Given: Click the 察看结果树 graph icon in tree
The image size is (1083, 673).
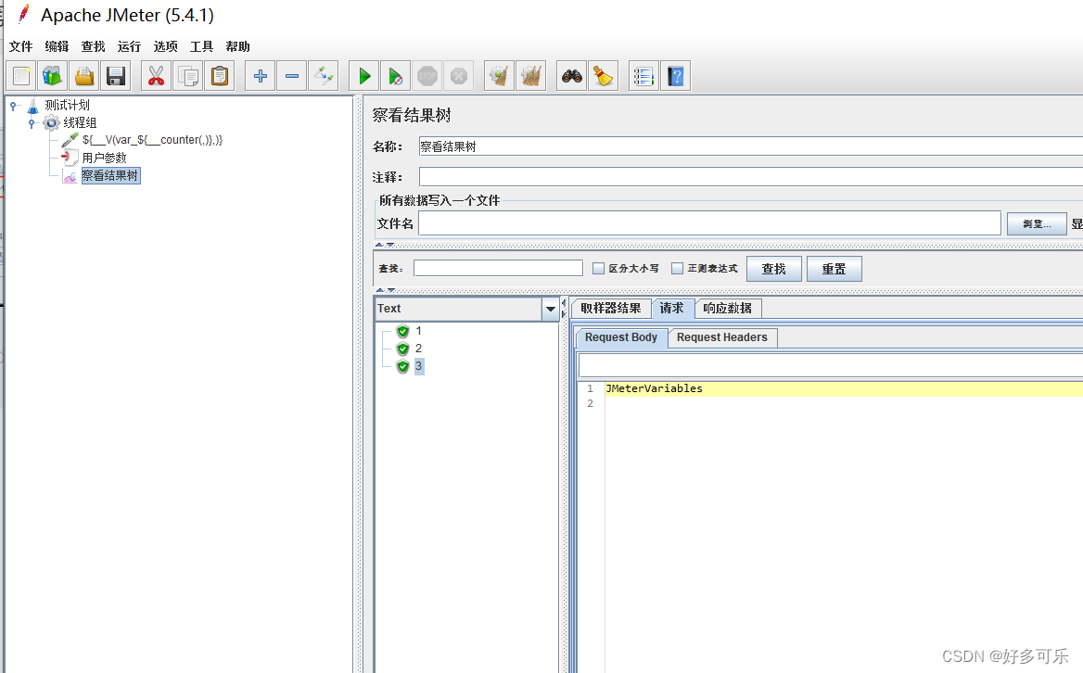Looking at the screenshot, I should pos(70,176).
